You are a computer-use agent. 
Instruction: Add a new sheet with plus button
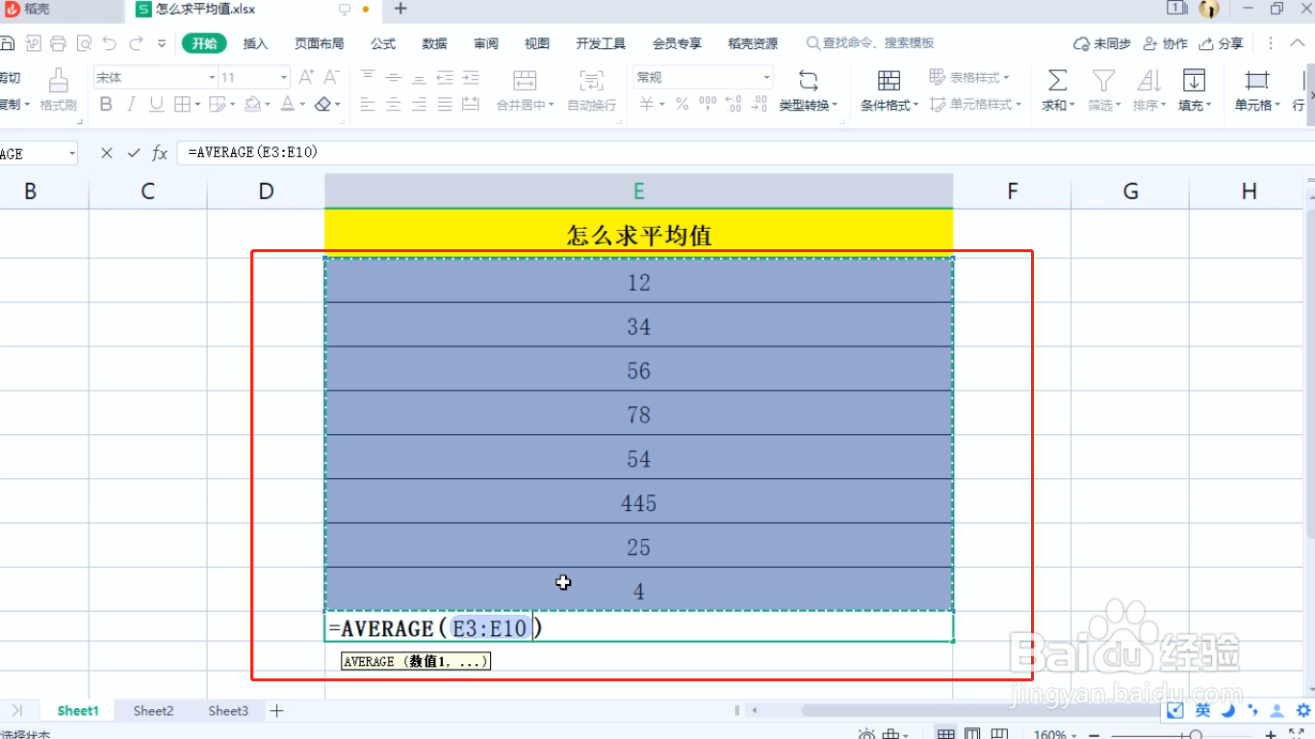tap(277, 711)
